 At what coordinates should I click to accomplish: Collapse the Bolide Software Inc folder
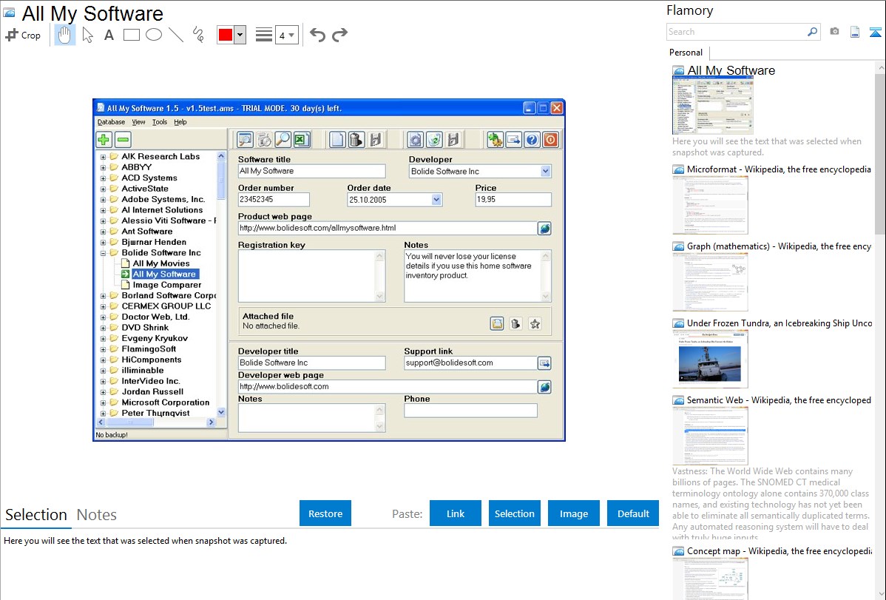click(103, 253)
